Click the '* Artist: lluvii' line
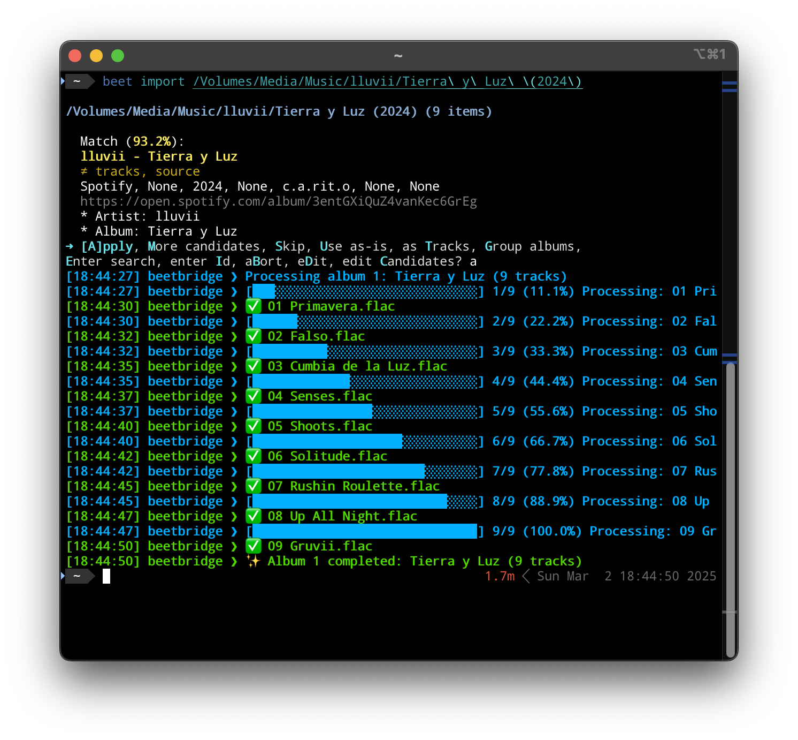Screen dimensions: 798x740 click(x=140, y=216)
